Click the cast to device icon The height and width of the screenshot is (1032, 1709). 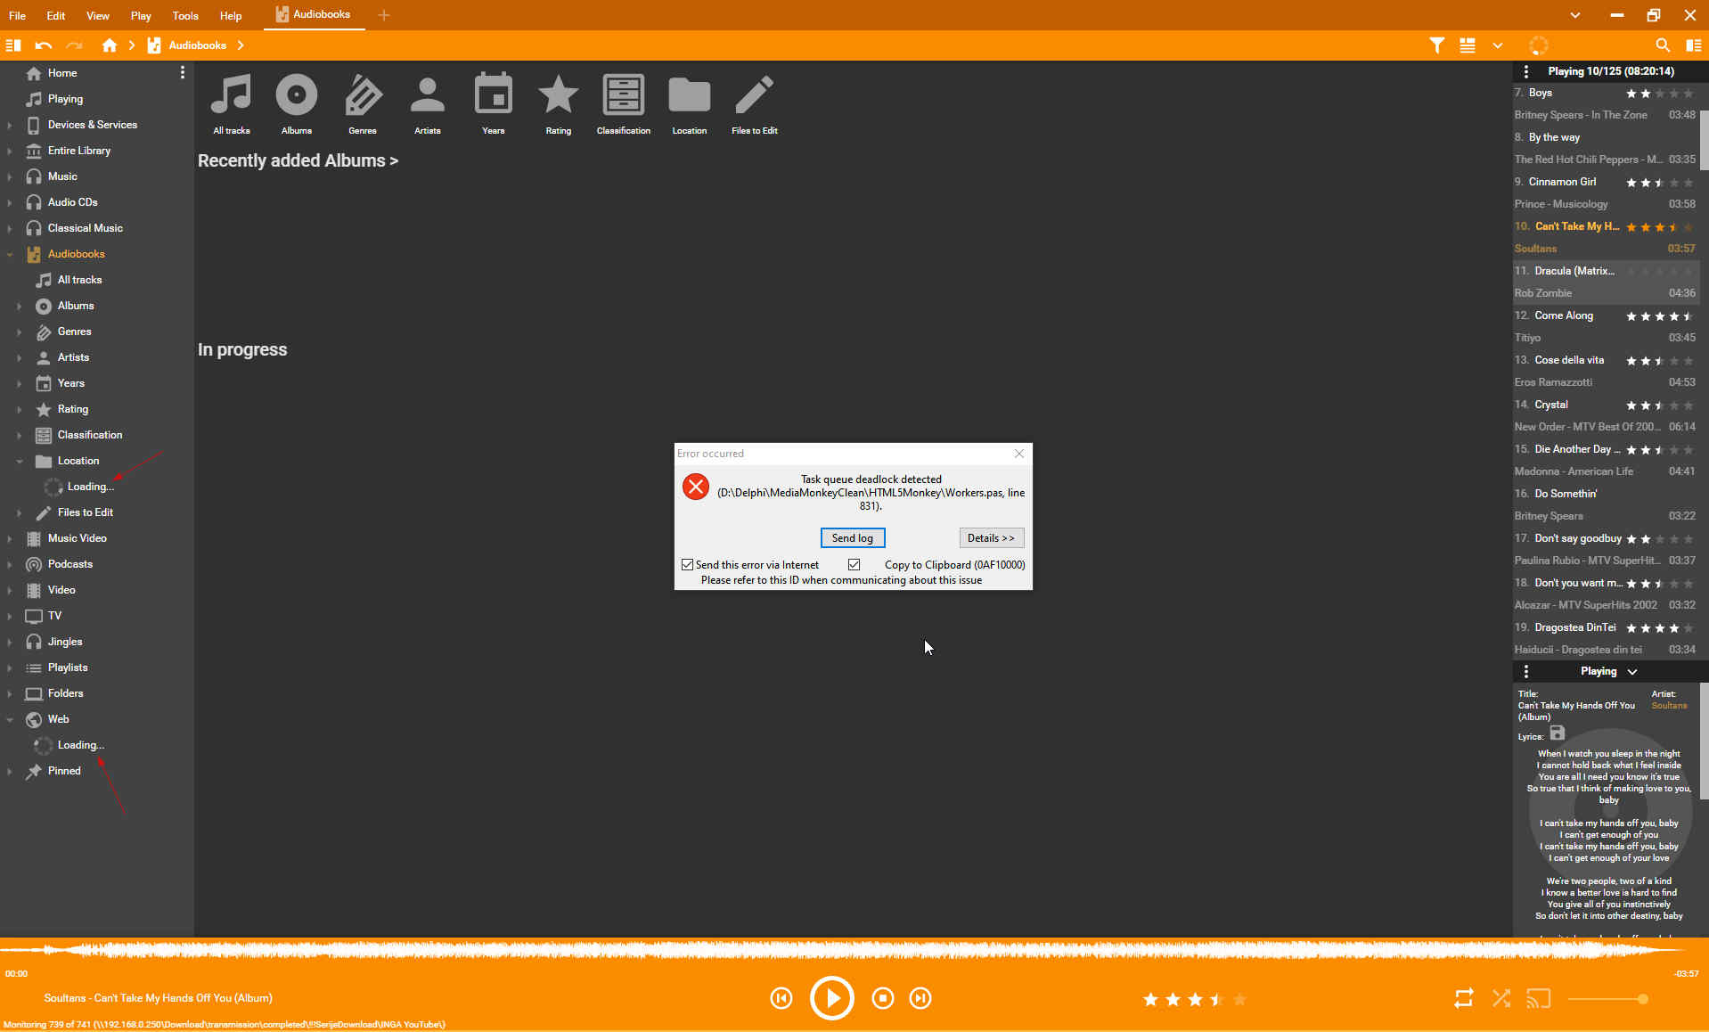1539,998
